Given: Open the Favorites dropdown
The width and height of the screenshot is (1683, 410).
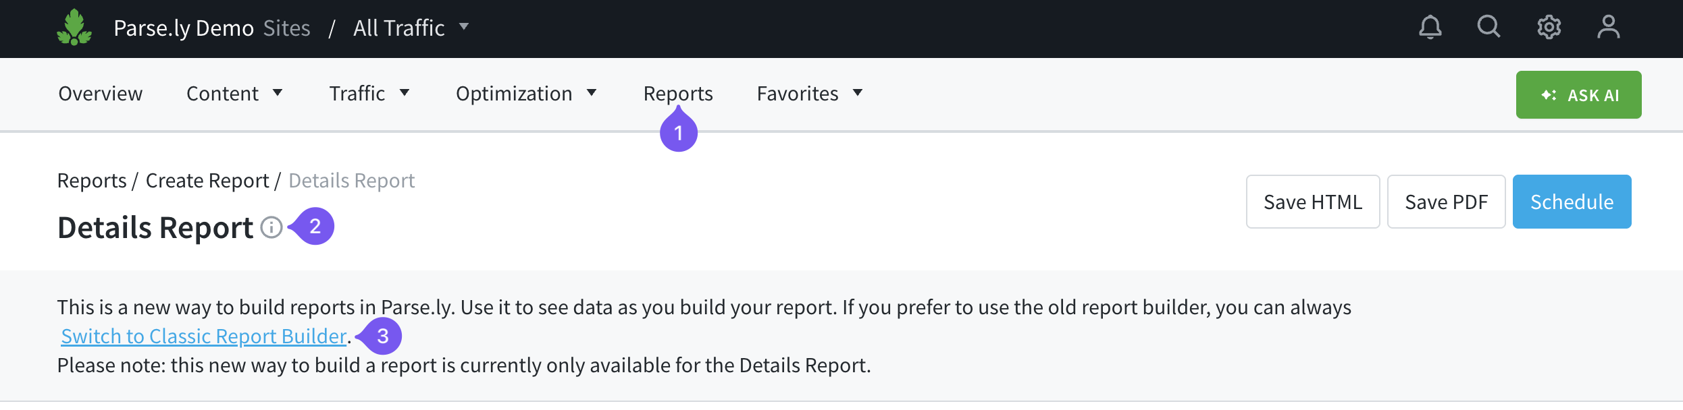Looking at the screenshot, I should (x=810, y=94).
